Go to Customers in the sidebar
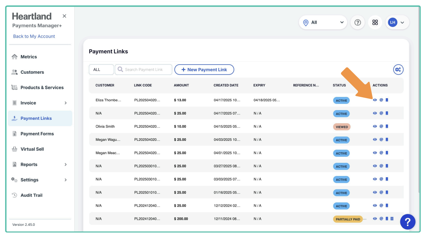This screenshot has width=427, height=239. 32,72
